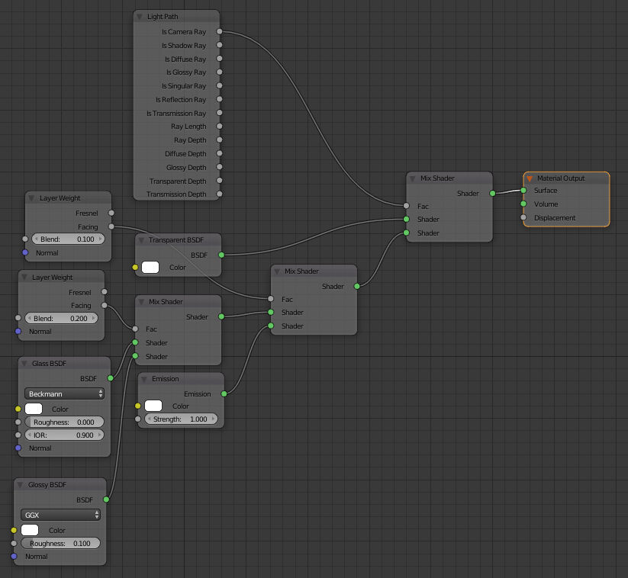This screenshot has height=578, width=628.
Task: Click the Is Diffuse Ray output socket
Action: pos(220,59)
